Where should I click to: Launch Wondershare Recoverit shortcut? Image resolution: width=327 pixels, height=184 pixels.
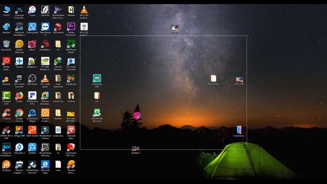click(32, 167)
